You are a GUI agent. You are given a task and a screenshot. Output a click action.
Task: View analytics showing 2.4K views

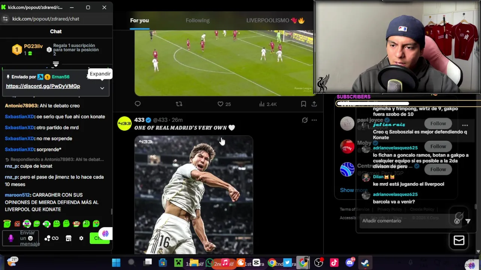pyautogui.click(x=268, y=104)
